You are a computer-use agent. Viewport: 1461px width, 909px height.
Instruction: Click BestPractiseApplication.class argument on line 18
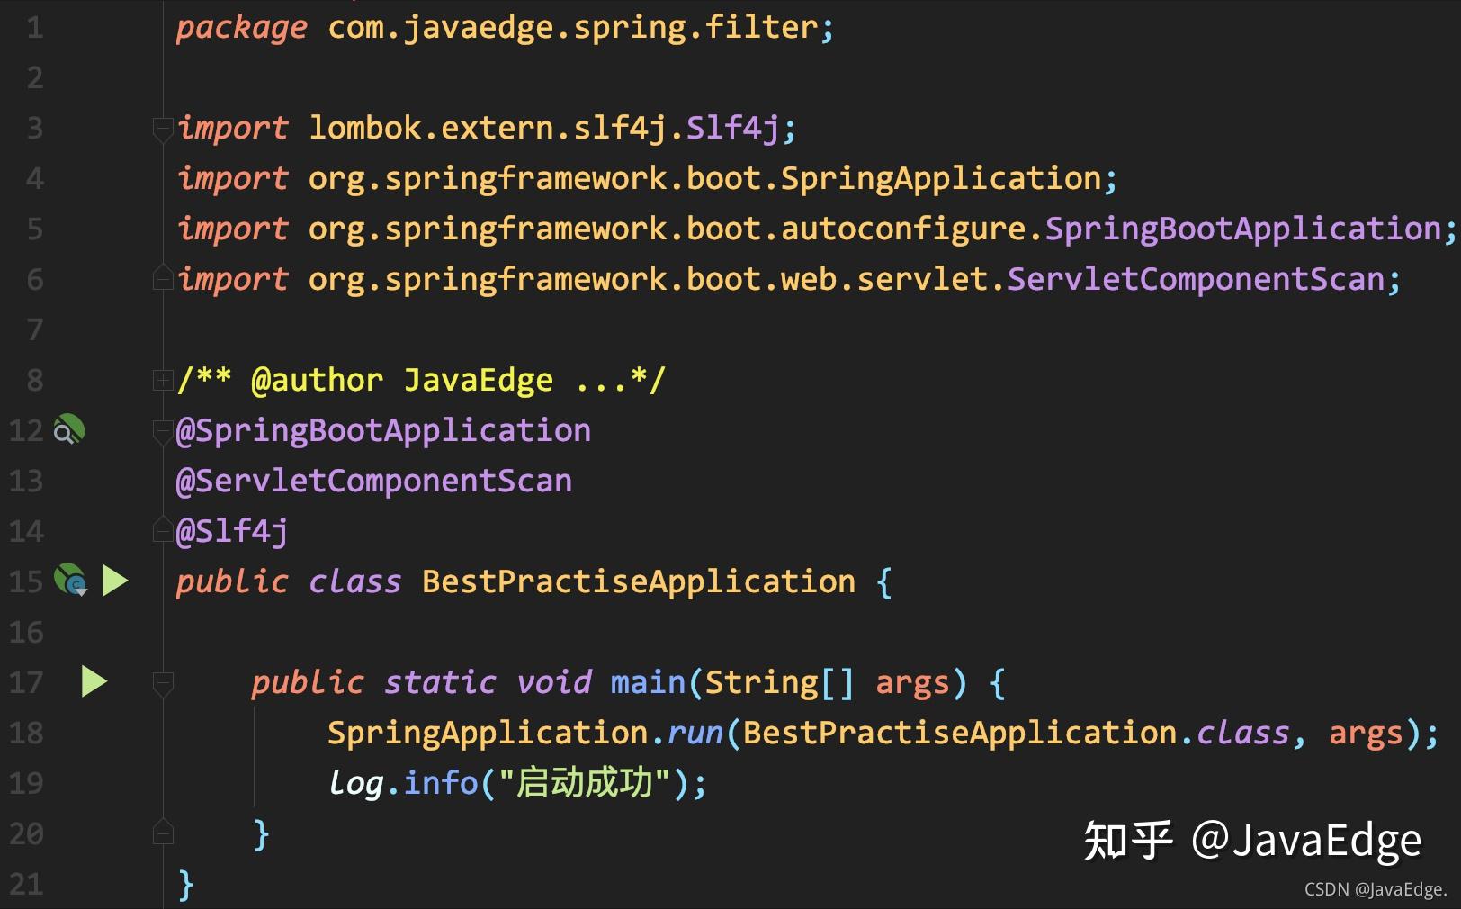click(1017, 733)
